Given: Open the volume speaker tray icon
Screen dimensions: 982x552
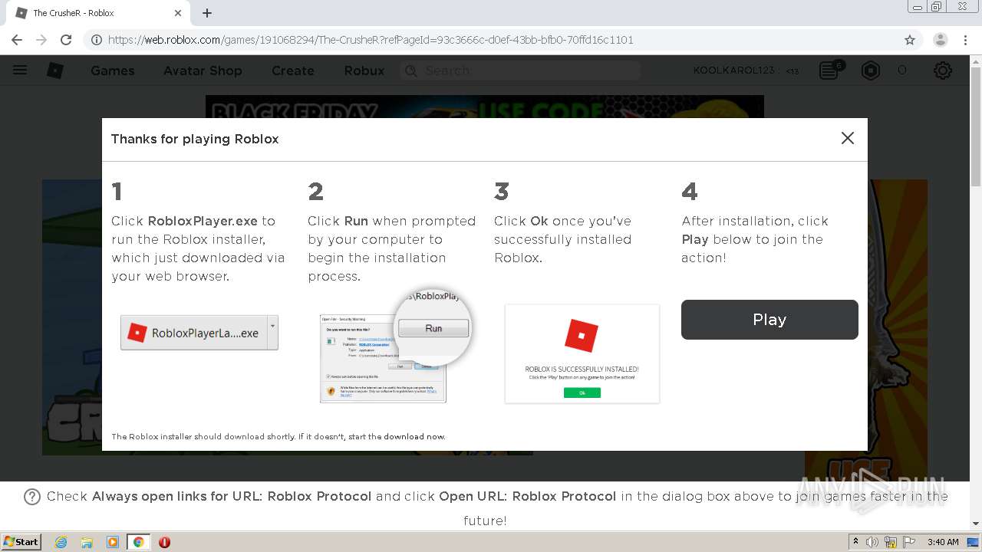Looking at the screenshot, I should tap(872, 542).
